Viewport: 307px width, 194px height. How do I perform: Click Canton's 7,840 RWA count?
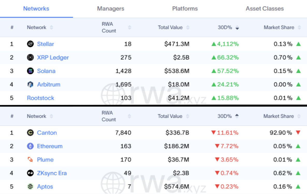[123, 133]
